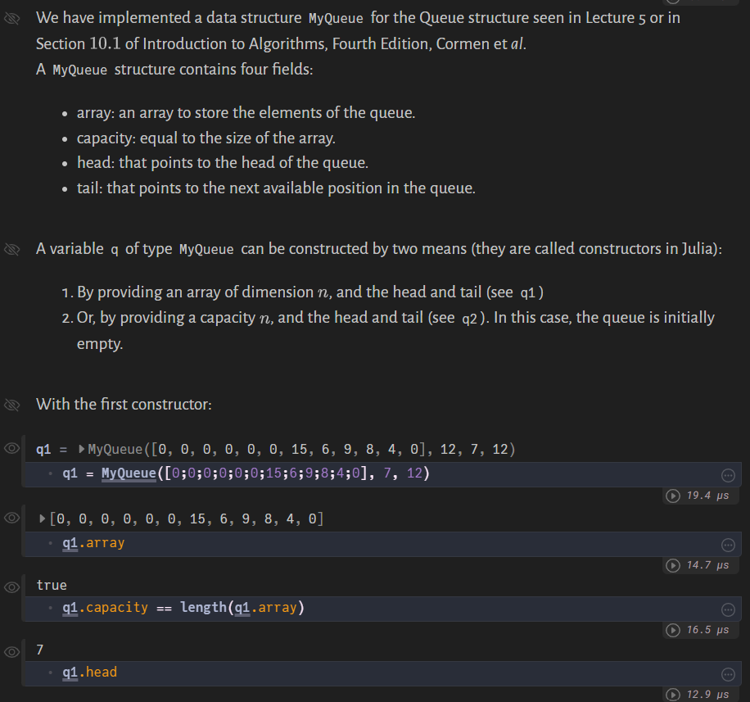Open the ellipsis menu on the q1.capacity cell
750x702 pixels.
click(728, 609)
